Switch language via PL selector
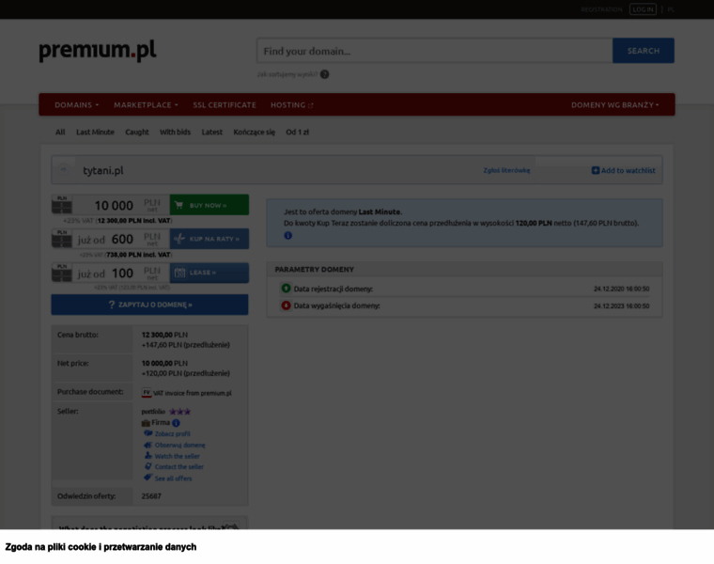Viewport: 714px width, 564px height. click(x=671, y=9)
